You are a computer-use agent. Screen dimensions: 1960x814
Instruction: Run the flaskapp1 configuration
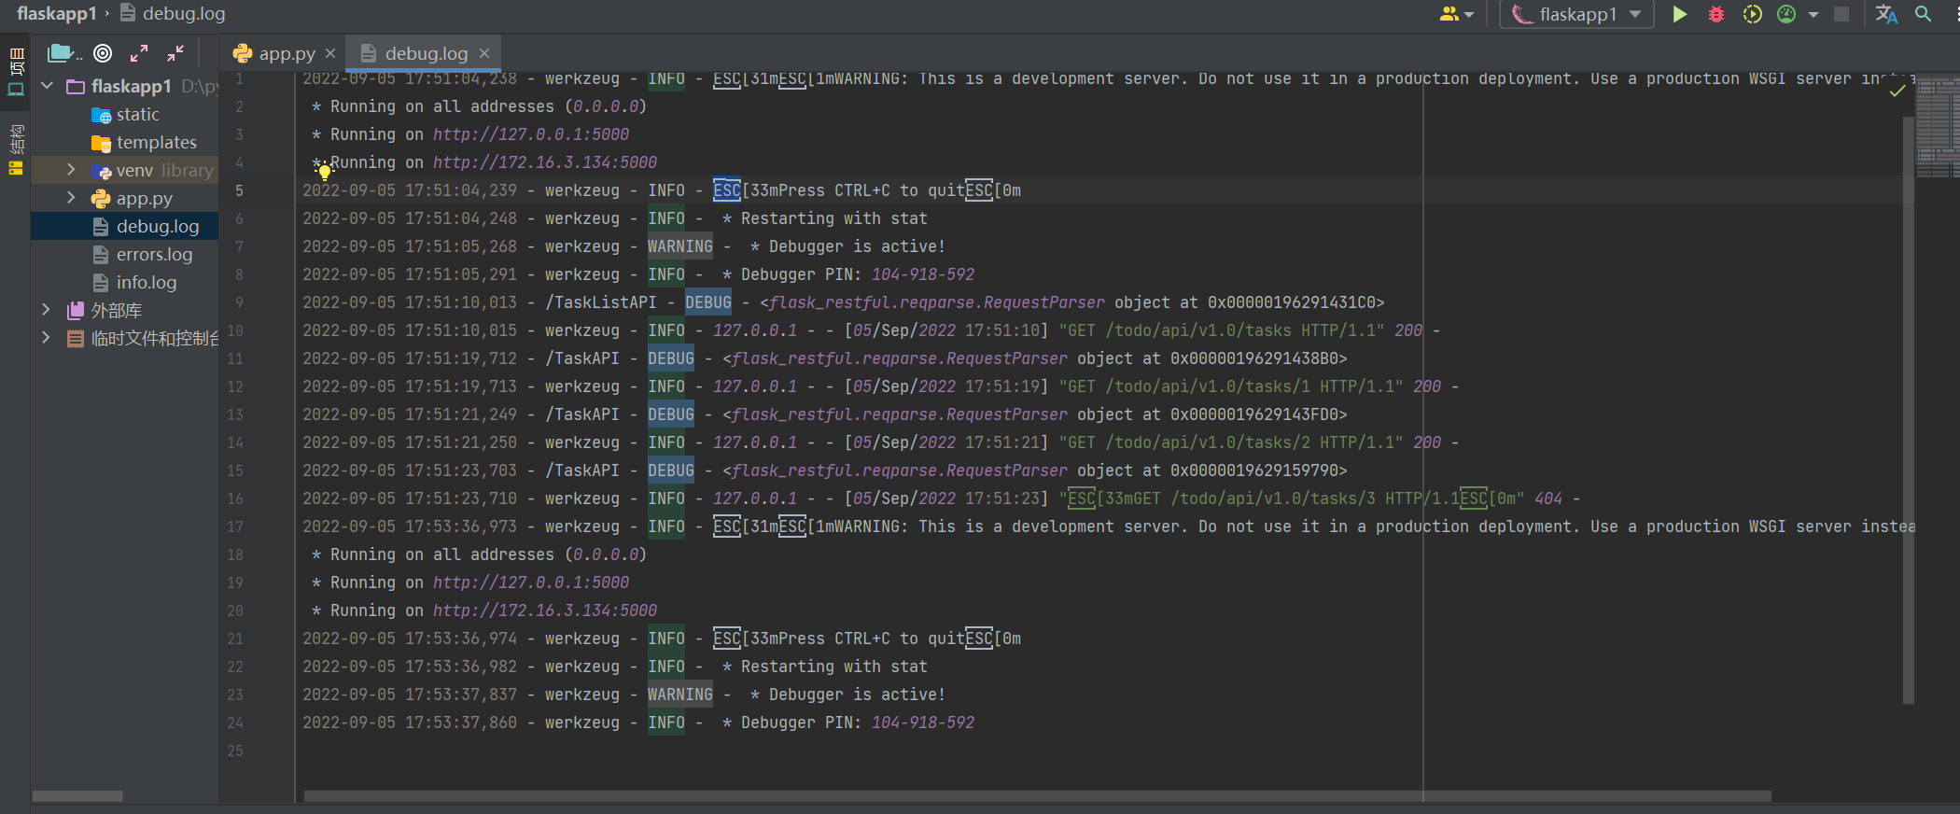click(1679, 14)
